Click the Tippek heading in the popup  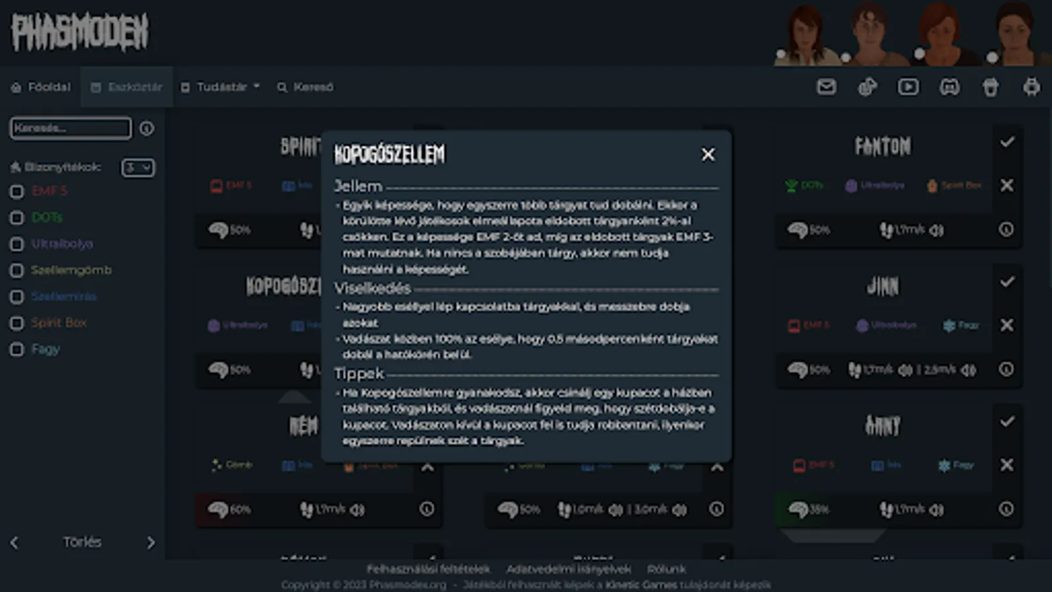(359, 374)
